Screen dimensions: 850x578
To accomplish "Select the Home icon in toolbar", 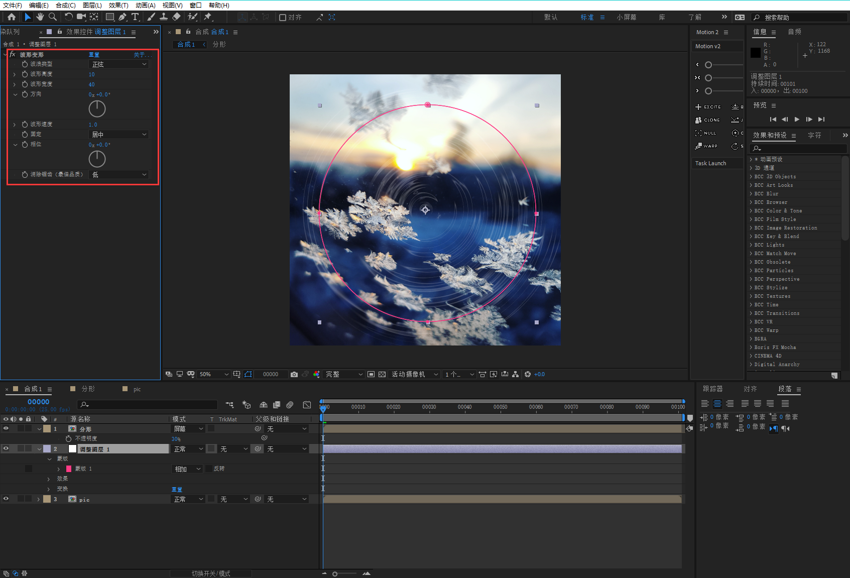I will click(x=12, y=17).
